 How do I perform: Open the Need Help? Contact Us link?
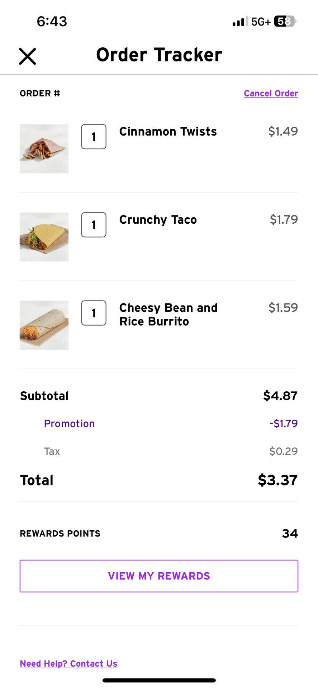(68, 664)
